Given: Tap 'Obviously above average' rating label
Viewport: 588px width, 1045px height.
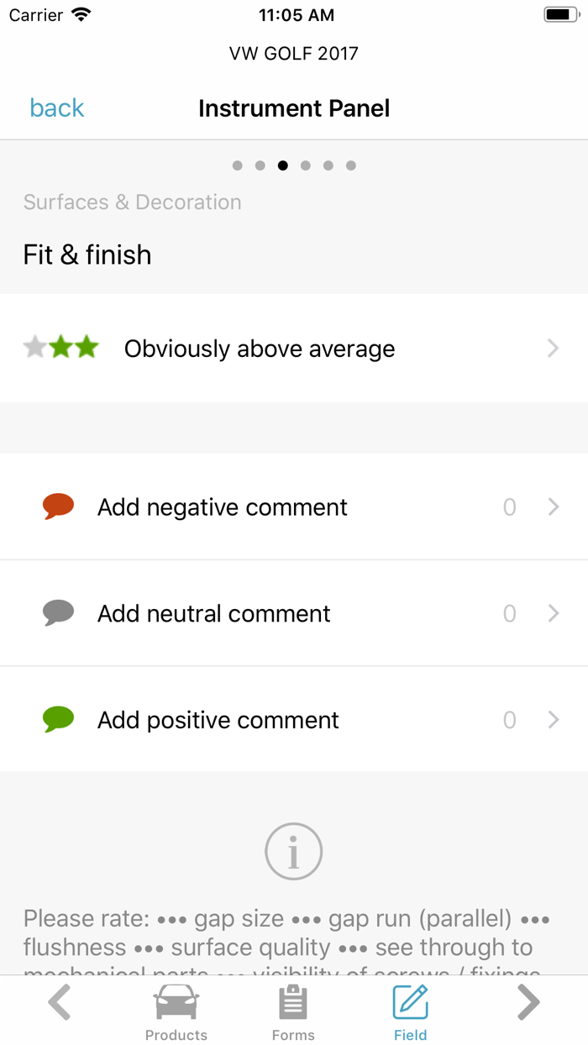Looking at the screenshot, I should pos(260,349).
